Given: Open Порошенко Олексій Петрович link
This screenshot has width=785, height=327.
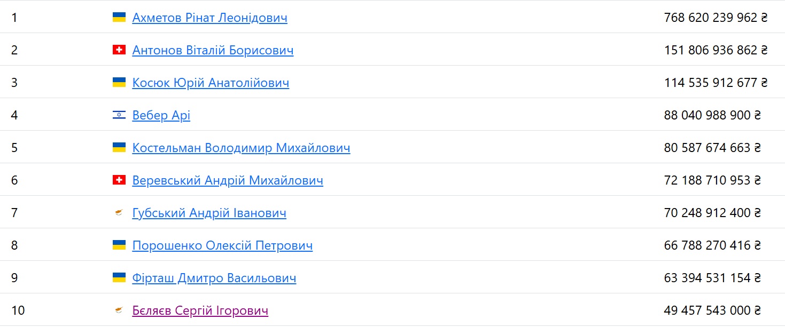Looking at the screenshot, I should pos(222,245).
